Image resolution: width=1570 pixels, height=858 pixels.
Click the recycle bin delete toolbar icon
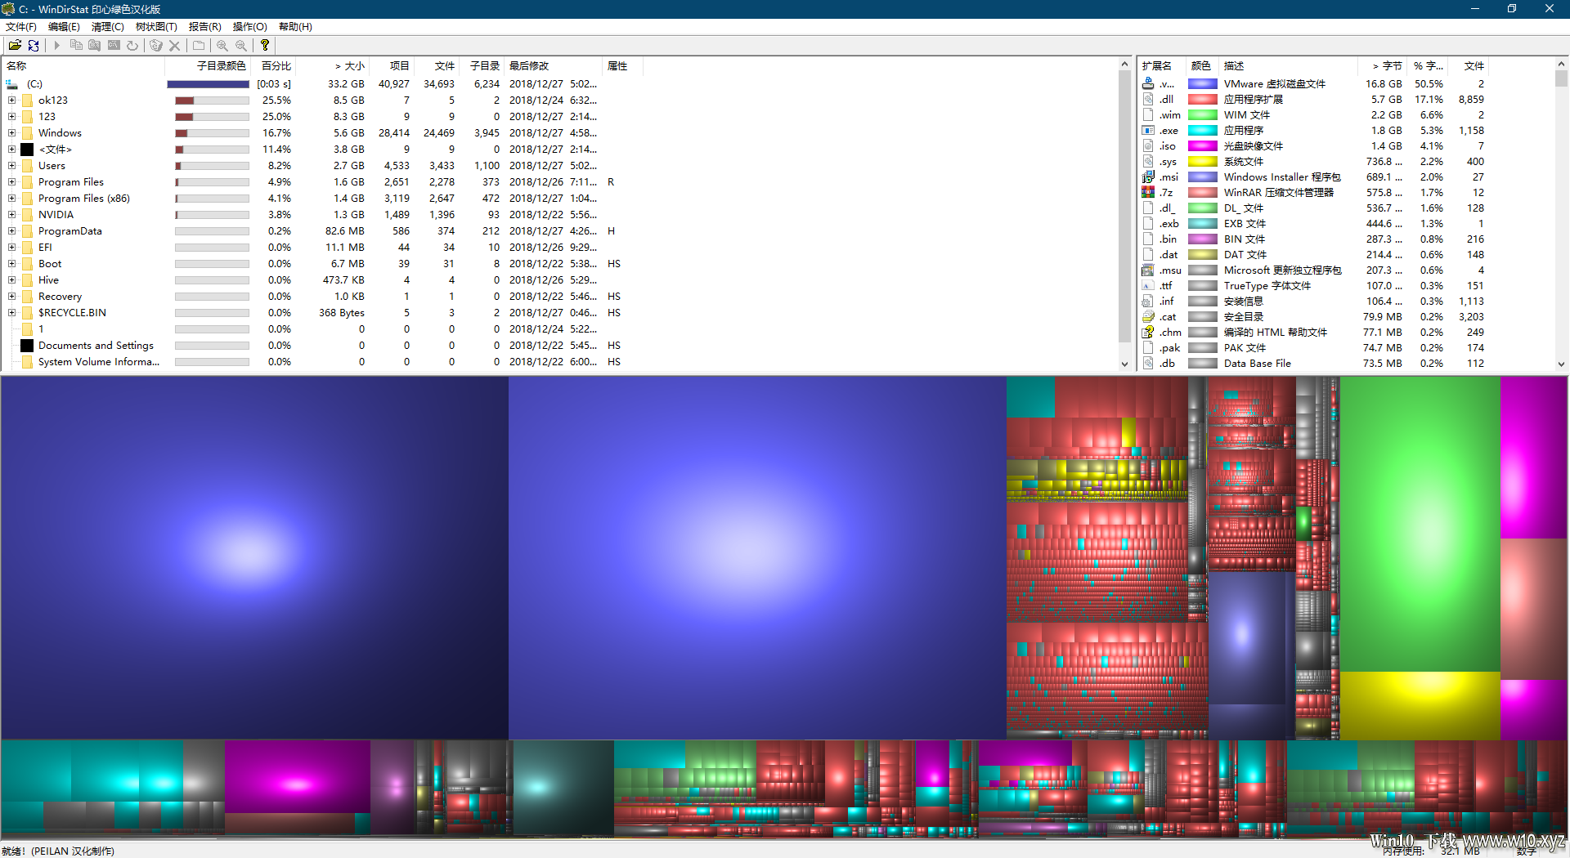[x=155, y=46]
